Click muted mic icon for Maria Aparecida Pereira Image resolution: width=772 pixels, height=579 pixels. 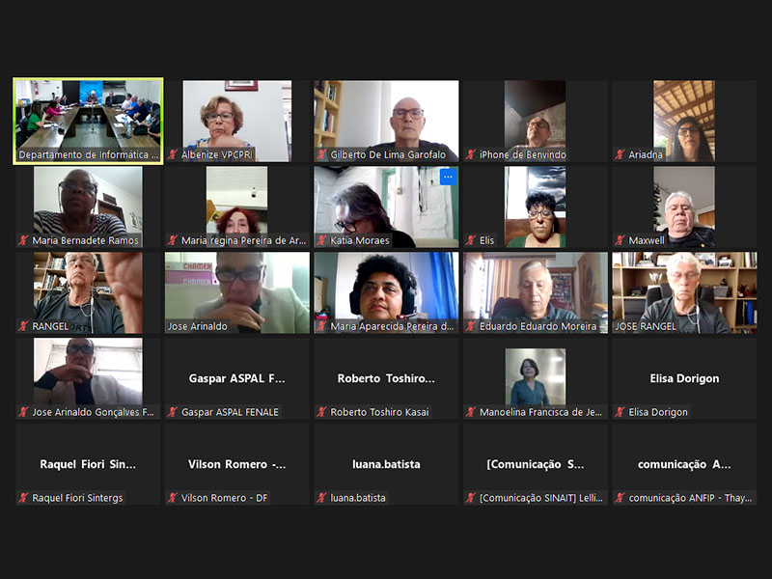(x=321, y=326)
